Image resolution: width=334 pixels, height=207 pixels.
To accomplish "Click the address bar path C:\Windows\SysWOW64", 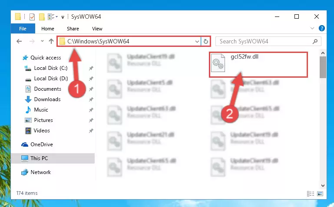I will pyautogui.click(x=98, y=41).
